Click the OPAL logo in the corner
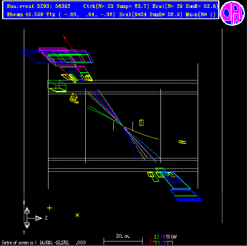Viewport: 247px width, 246px height. [232, 13]
